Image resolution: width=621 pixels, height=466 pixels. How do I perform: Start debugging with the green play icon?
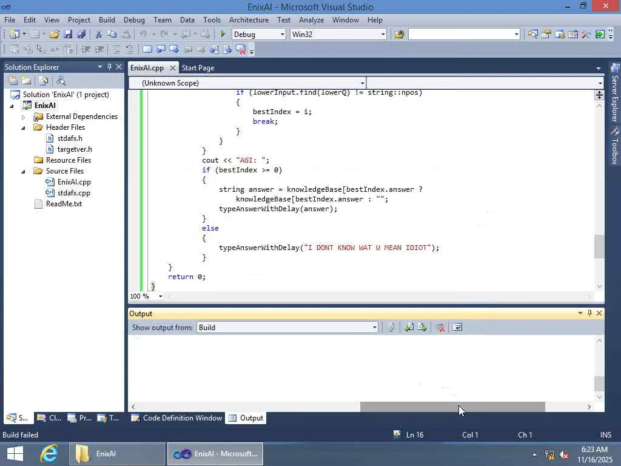(x=223, y=34)
